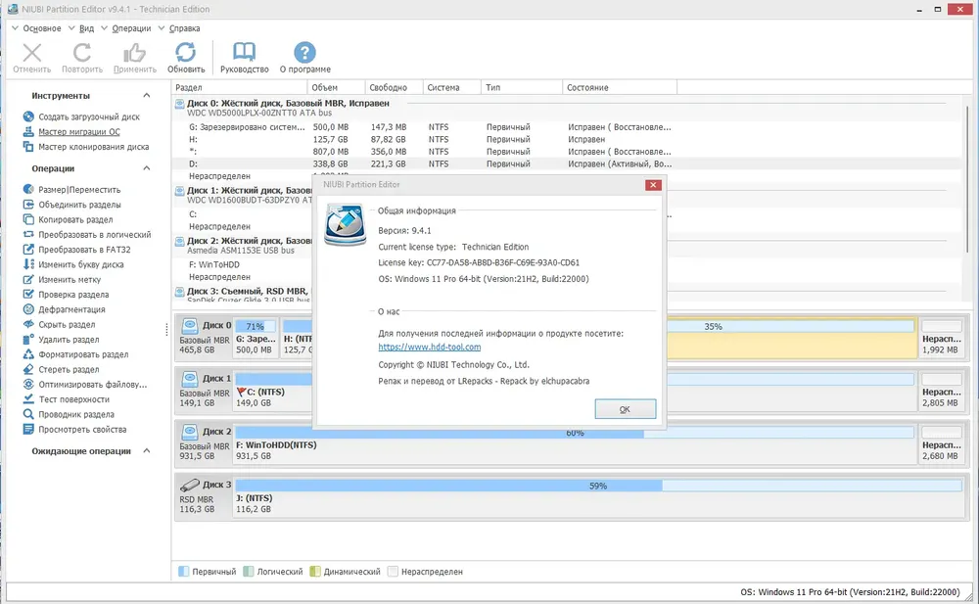
Task: Collapse the Операции section chevron
Action: (x=146, y=168)
